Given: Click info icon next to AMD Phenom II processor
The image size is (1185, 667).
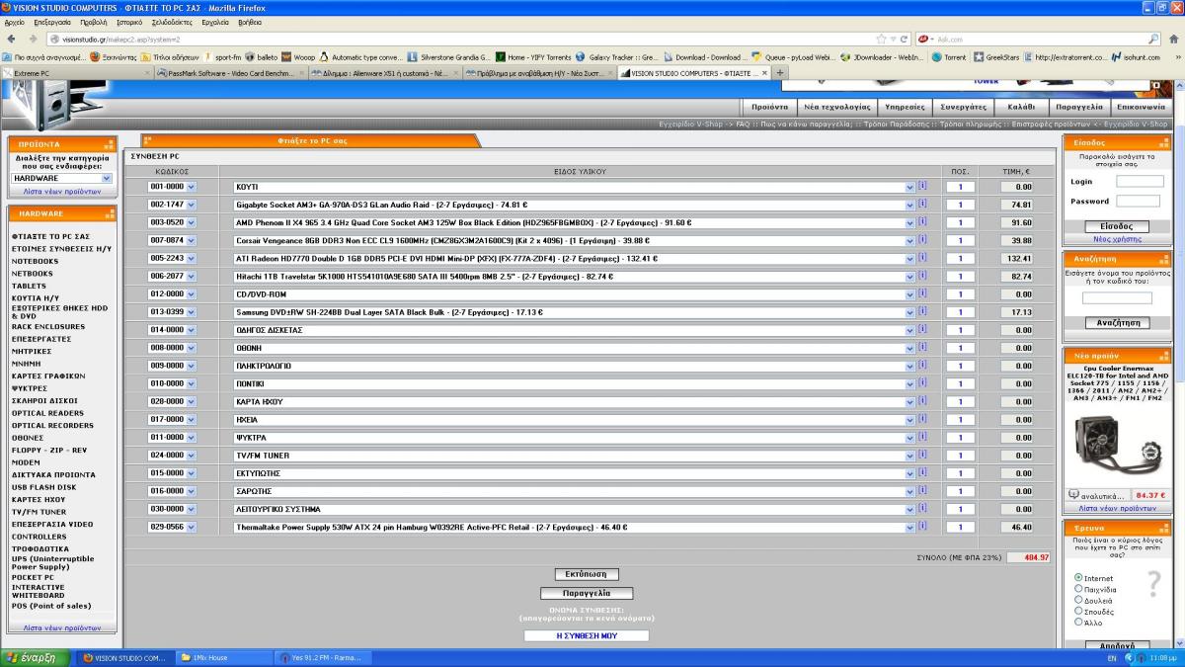Looking at the screenshot, I should coord(922,221).
